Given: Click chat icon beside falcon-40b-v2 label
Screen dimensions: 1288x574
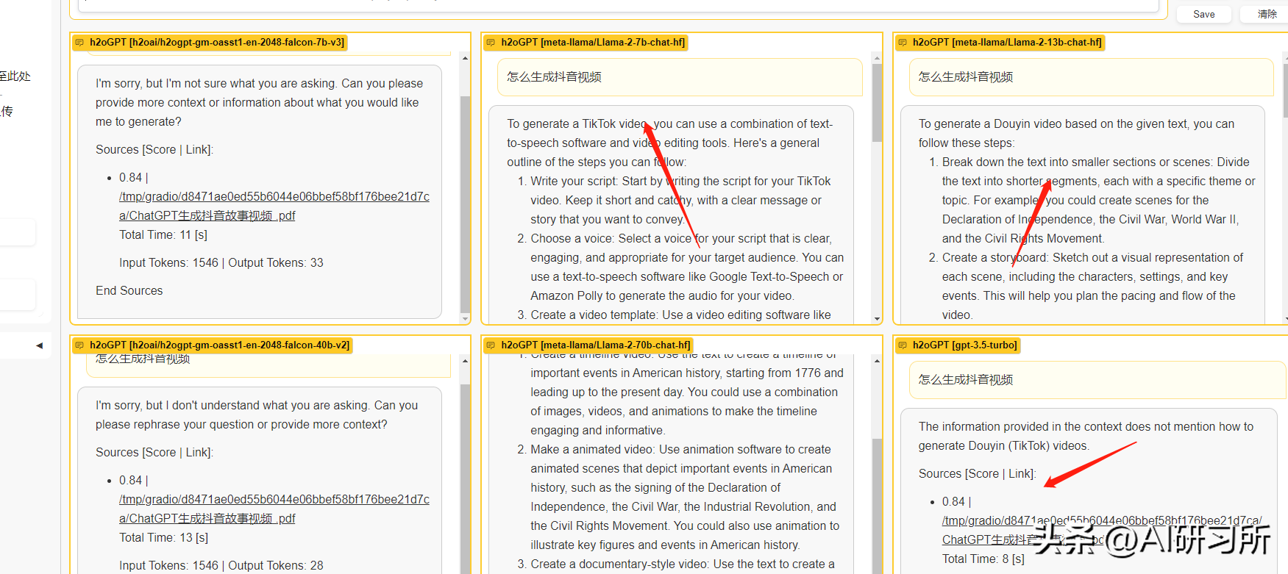Looking at the screenshot, I should click(x=79, y=345).
